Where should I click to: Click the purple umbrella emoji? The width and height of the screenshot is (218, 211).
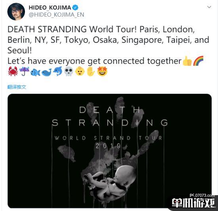pos(24,71)
